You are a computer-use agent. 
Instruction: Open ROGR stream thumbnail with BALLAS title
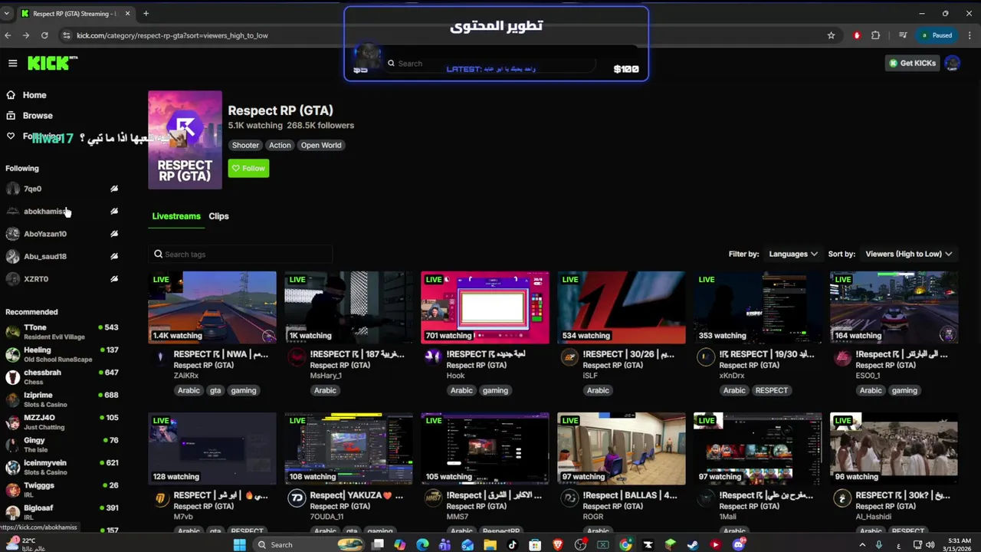pos(622,449)
